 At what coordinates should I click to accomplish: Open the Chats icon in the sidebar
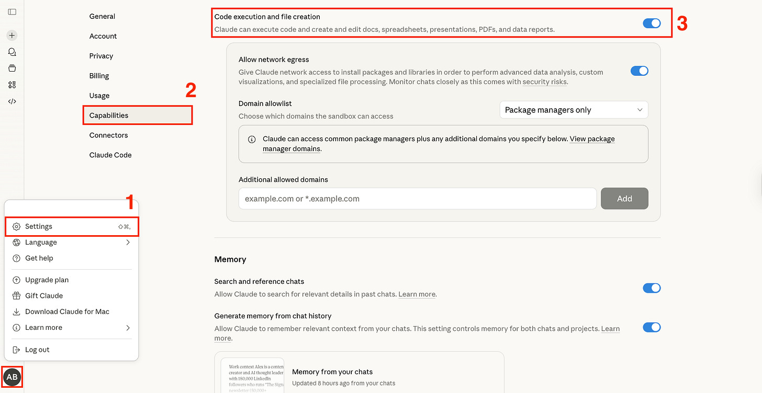coord(12,52)
